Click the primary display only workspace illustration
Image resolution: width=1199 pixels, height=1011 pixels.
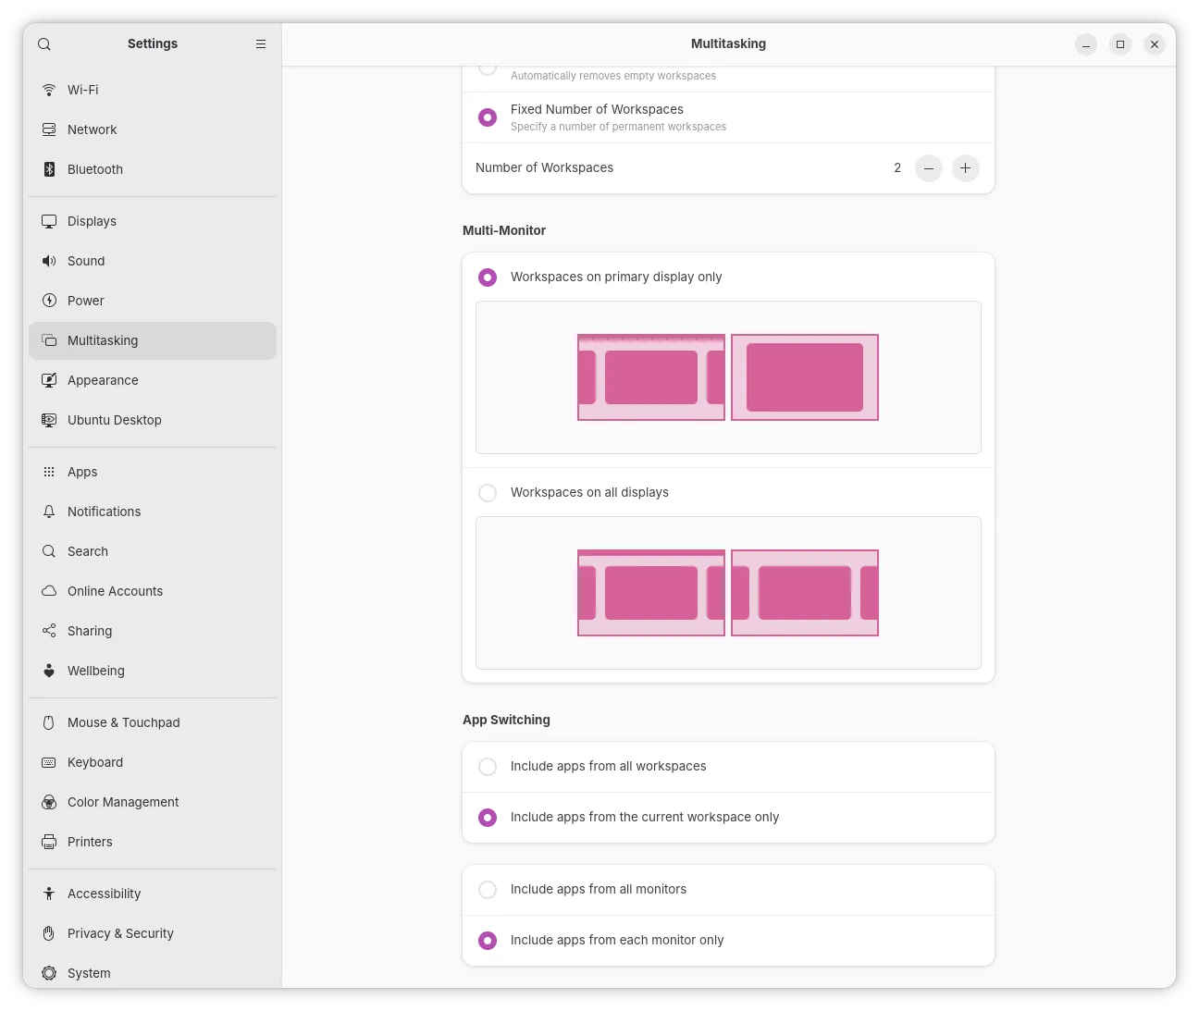pos(728,377)
